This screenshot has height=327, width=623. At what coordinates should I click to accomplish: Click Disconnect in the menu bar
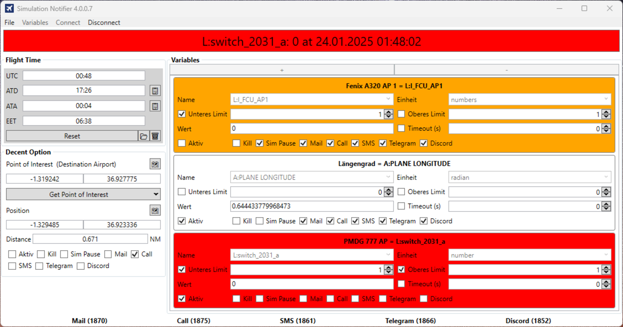click(104, 22)
